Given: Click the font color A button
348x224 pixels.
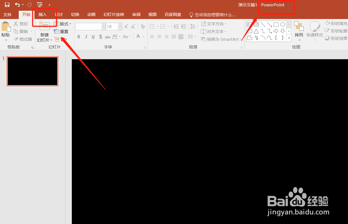Looking at the screenshot, I should tap(138, 36).
